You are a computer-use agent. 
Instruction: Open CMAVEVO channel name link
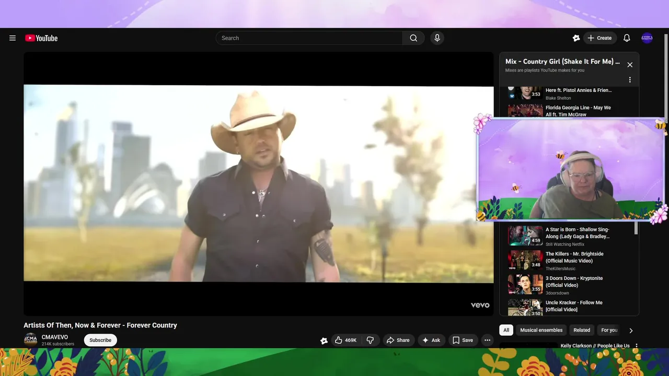coord(55,337)
